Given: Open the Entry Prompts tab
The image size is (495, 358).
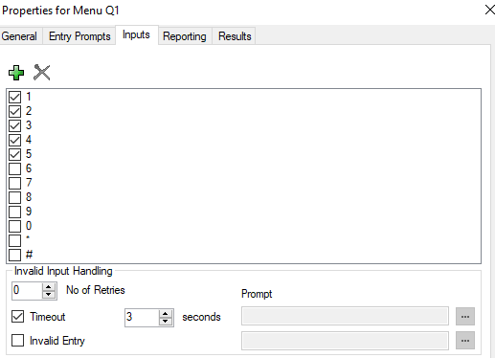Looking at the screenshot, I should click(x=79, y=36).
